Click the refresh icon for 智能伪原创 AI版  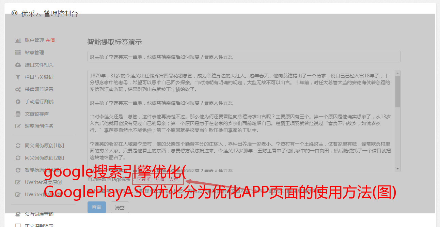pyautogui.click(x=18, y=170)
